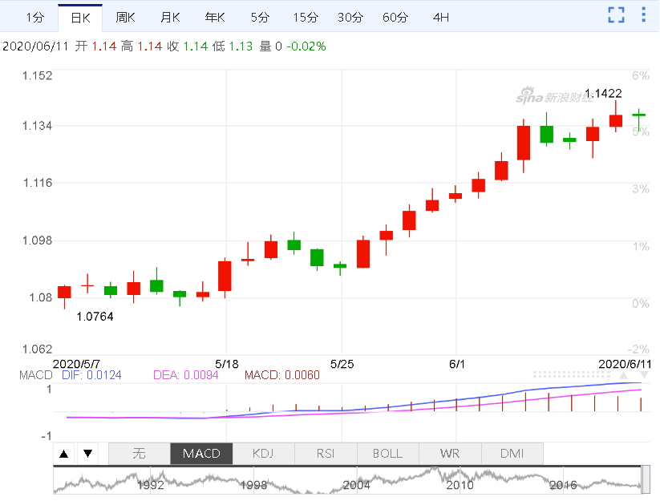Click the black up arrow below the MACD panel
The image size is (660, 501).
pyautogui.click(x=64, y=454)
